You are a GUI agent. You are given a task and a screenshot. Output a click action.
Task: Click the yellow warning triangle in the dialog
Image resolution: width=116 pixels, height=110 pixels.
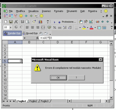[37, 68]
